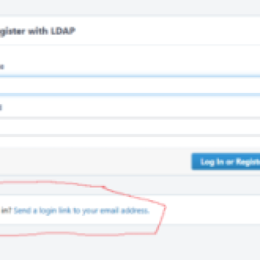Place cursor in the LDAP username box

tap(130, 85)
